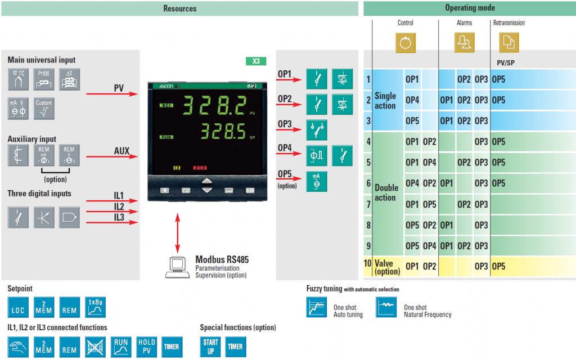576x359 pixels.
Task: Tap the loop-arrow key on the controller
Action: 186,190
